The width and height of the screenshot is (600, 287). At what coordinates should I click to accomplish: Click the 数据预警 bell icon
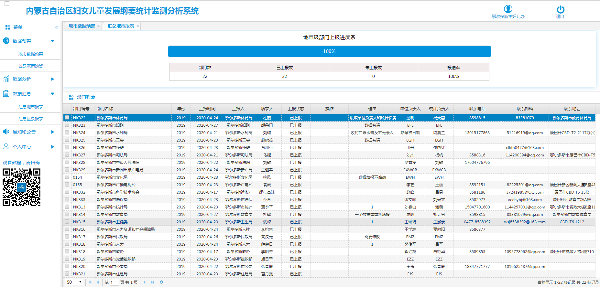[x=6, y=41]
